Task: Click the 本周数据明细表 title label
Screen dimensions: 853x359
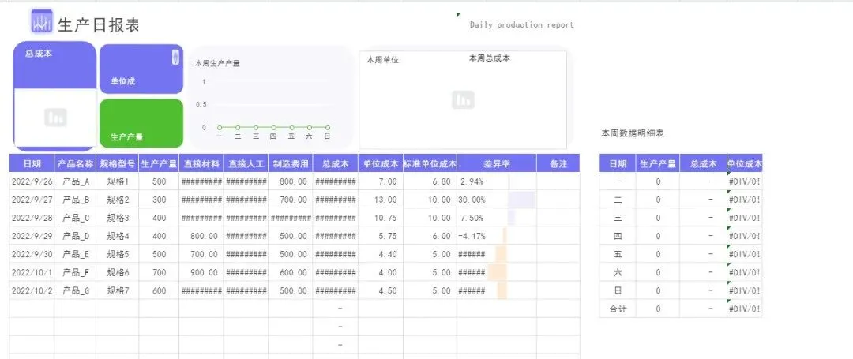Action: pos(633,133)
